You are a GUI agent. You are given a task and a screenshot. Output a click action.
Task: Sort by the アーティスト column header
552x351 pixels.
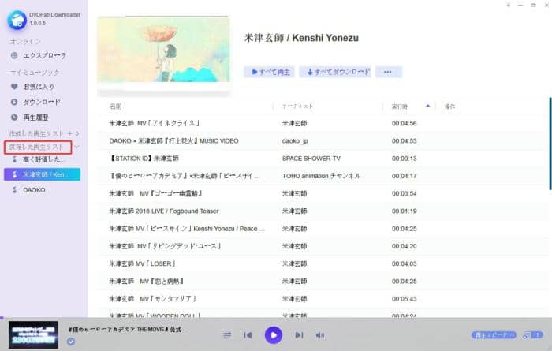(297, 106)
